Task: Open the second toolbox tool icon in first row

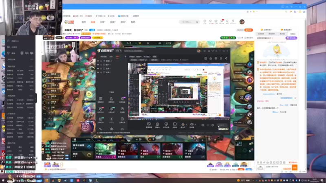Action: (111, 100)
